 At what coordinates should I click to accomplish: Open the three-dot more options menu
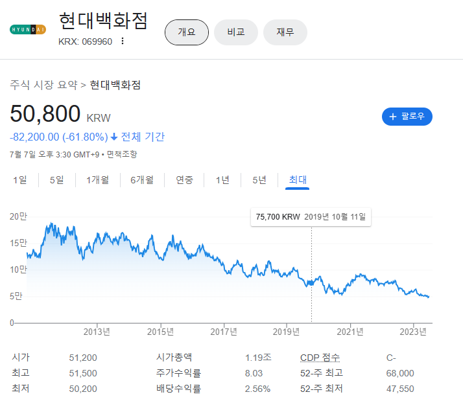123,41
